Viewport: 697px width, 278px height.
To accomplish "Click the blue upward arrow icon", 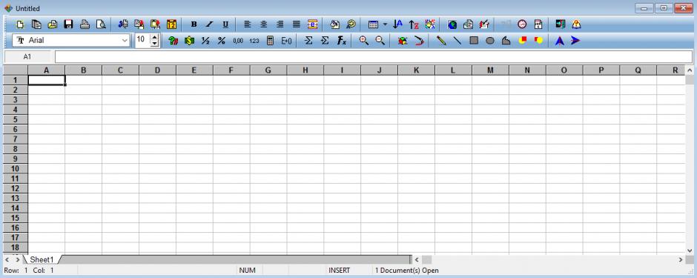I will coord(560,41).
